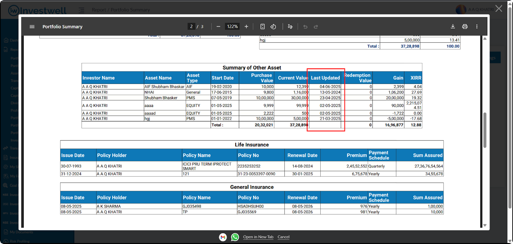Viewport: 513px width, 244px height.
Task: Click the General Insurance section heading
Action: [252, 187]
